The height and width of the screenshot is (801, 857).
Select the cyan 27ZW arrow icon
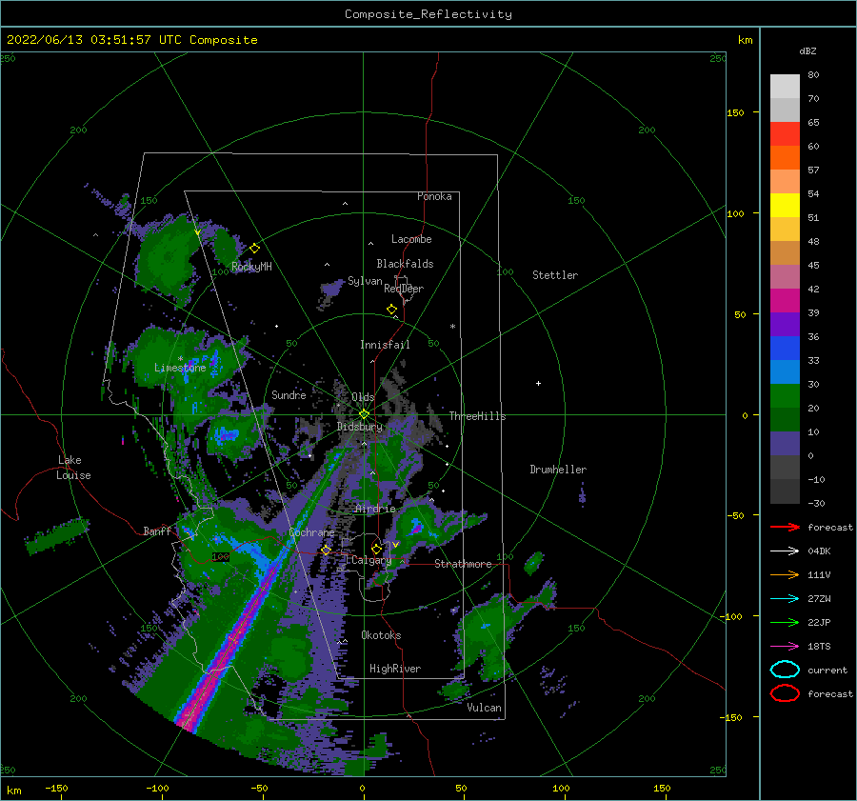tap(785, 599)
